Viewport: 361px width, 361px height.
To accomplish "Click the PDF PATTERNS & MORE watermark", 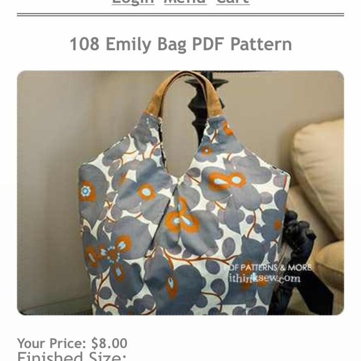I will (268, 268).
